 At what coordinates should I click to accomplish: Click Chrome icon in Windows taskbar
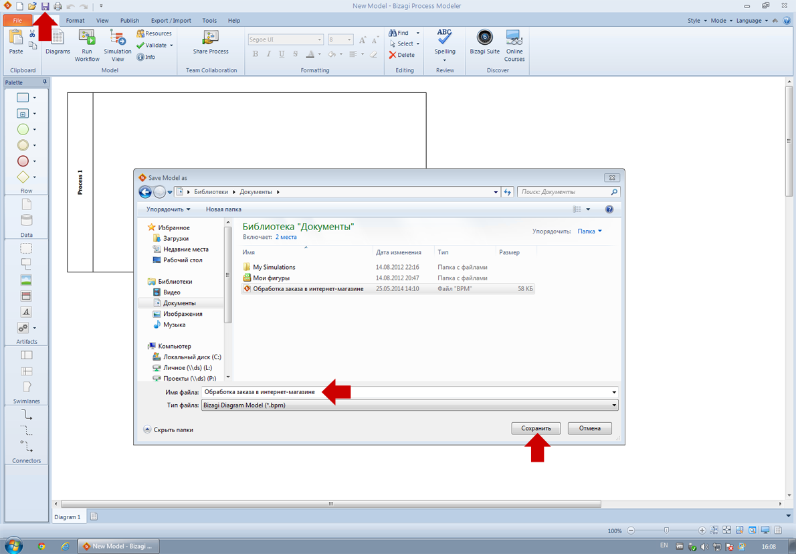41,547
